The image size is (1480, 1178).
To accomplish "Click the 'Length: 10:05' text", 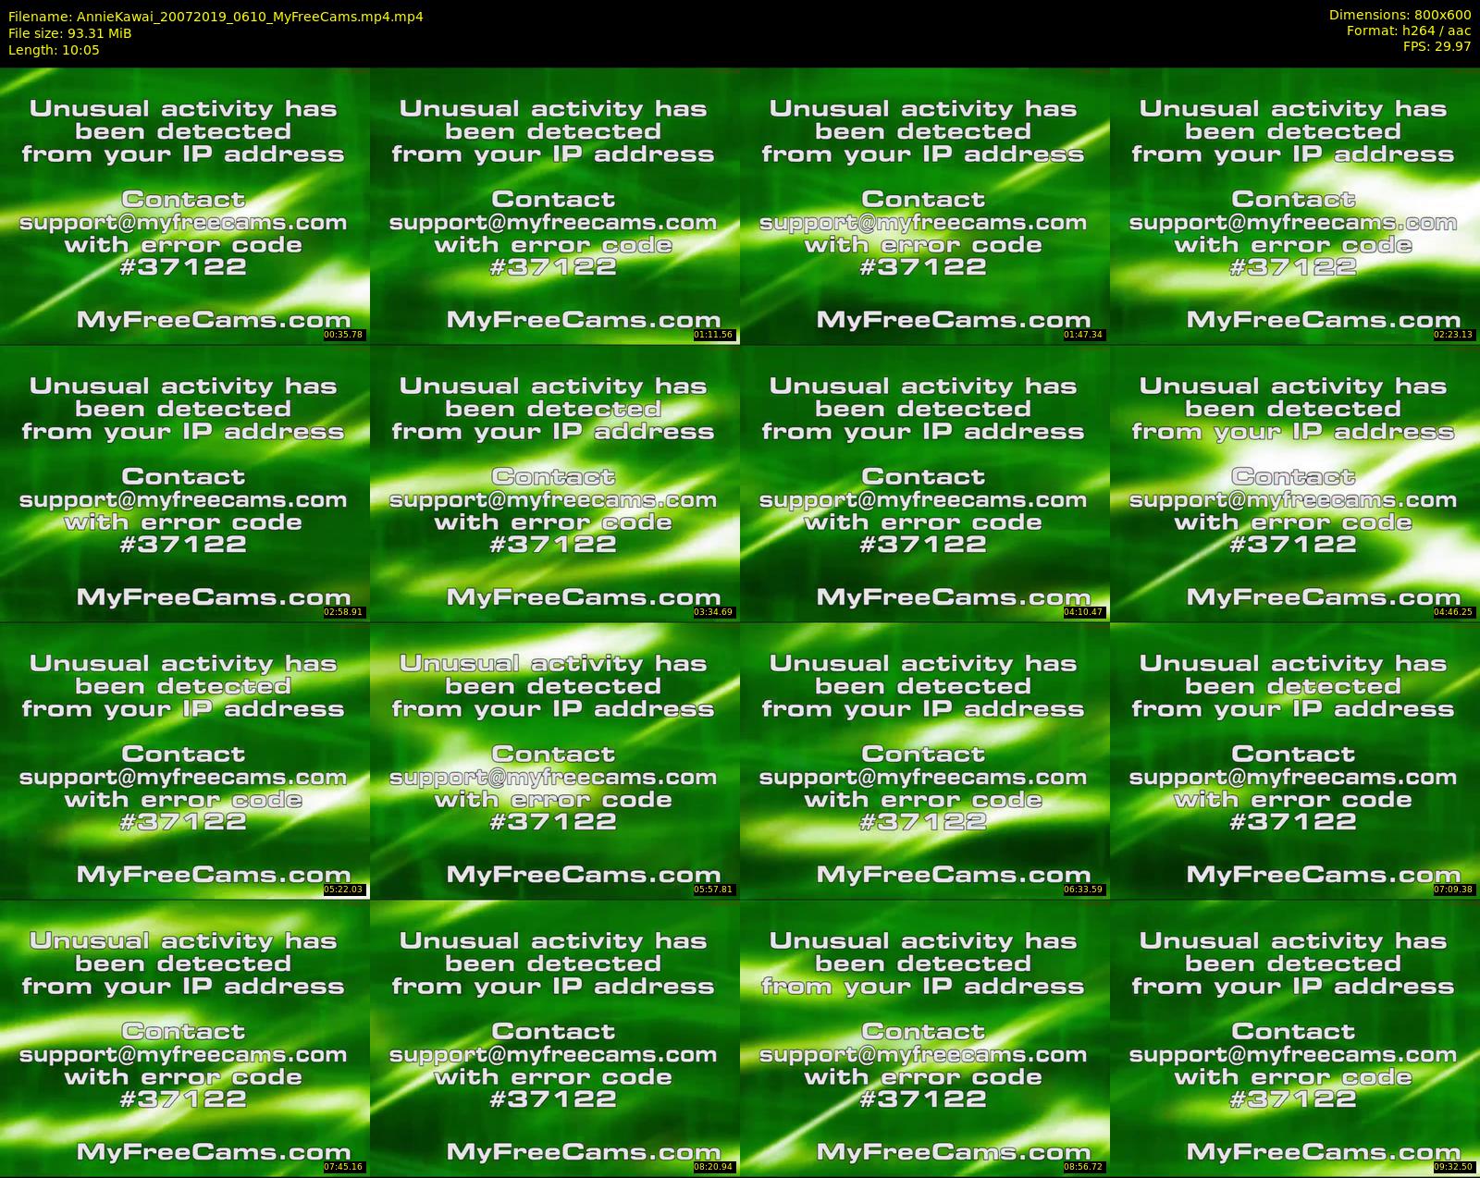I will click(54, 50).
